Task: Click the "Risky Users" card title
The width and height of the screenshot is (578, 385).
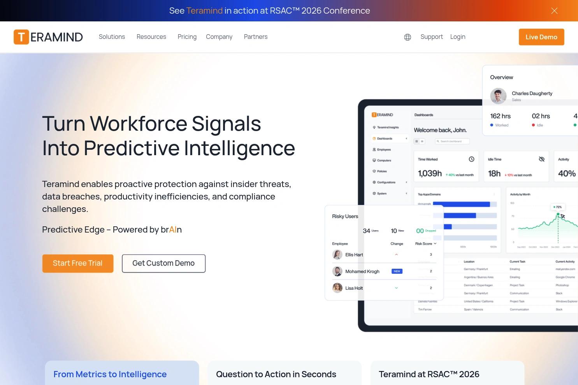Action: pyautogui.click(x=345, y=216)
